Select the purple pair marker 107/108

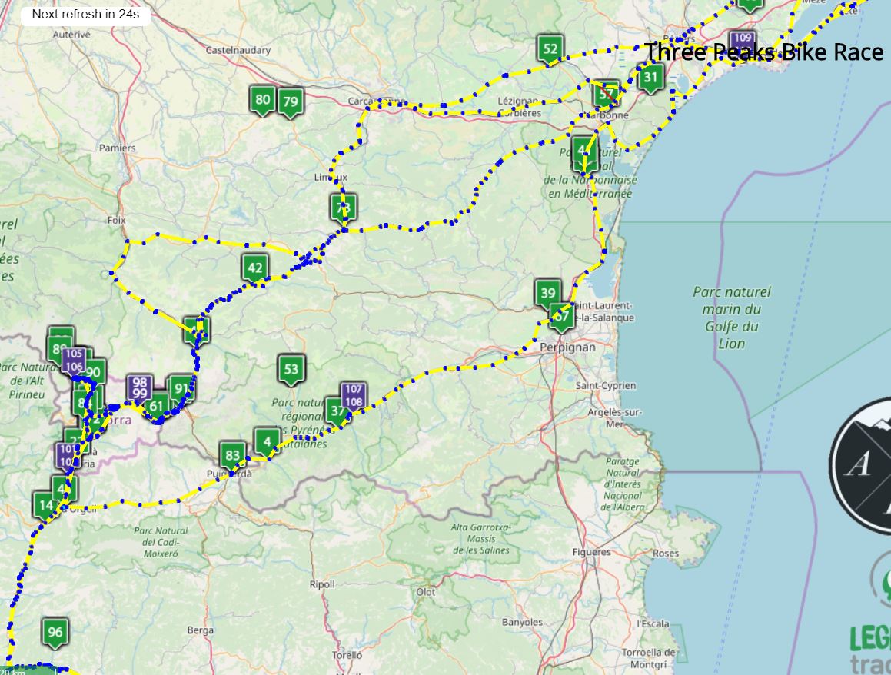click(354, 396)
